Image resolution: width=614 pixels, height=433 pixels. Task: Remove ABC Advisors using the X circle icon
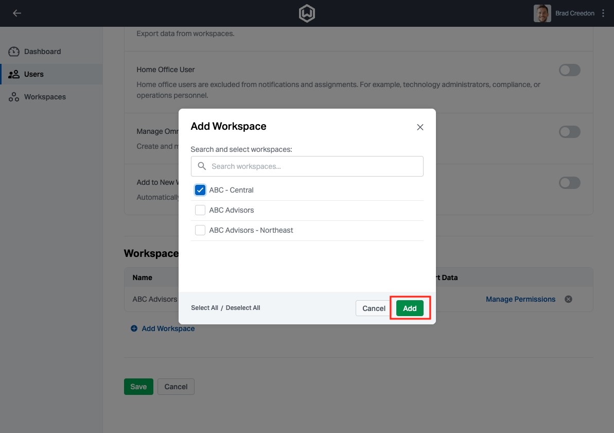568,299
